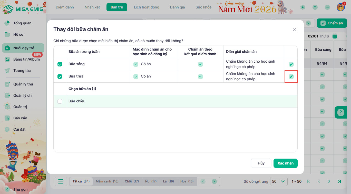Click the help question mark in top bar
This screenshot has height=194, width=351.
point(315,7)
